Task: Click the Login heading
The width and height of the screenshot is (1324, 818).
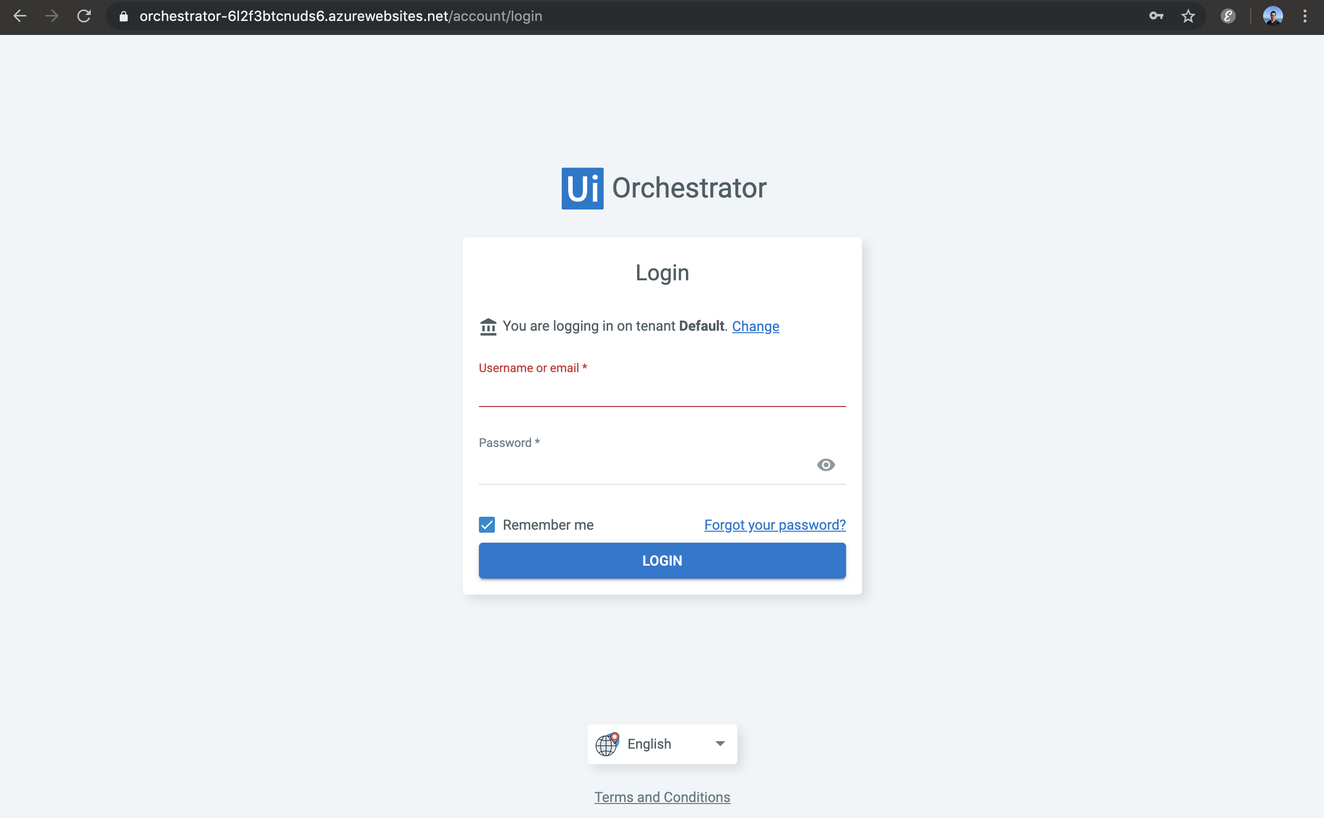Action: pos(662,273)
